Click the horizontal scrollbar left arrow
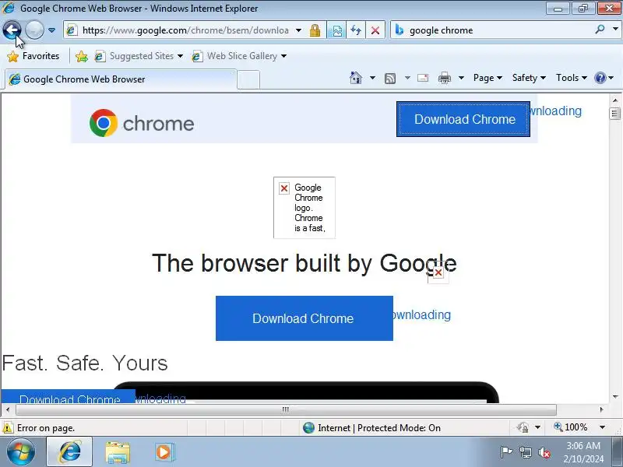The image size is (623, 467). tap(8, 409)
